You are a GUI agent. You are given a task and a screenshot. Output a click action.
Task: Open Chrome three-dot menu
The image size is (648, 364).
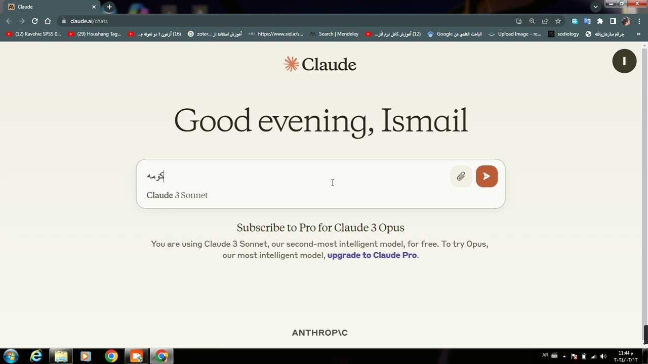point(639,21)
